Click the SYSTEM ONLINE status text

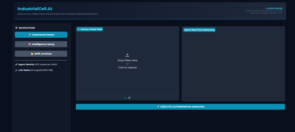(274, 8)
